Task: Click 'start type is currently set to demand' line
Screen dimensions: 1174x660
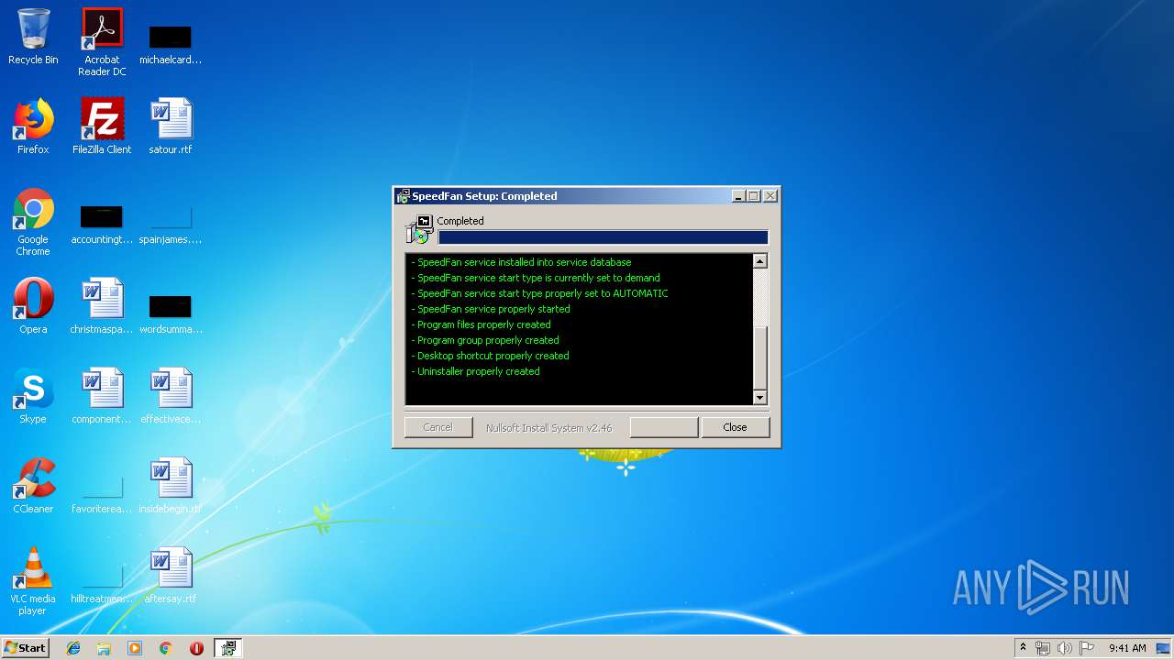Action: pyautogui.click(x=536, y=278)
